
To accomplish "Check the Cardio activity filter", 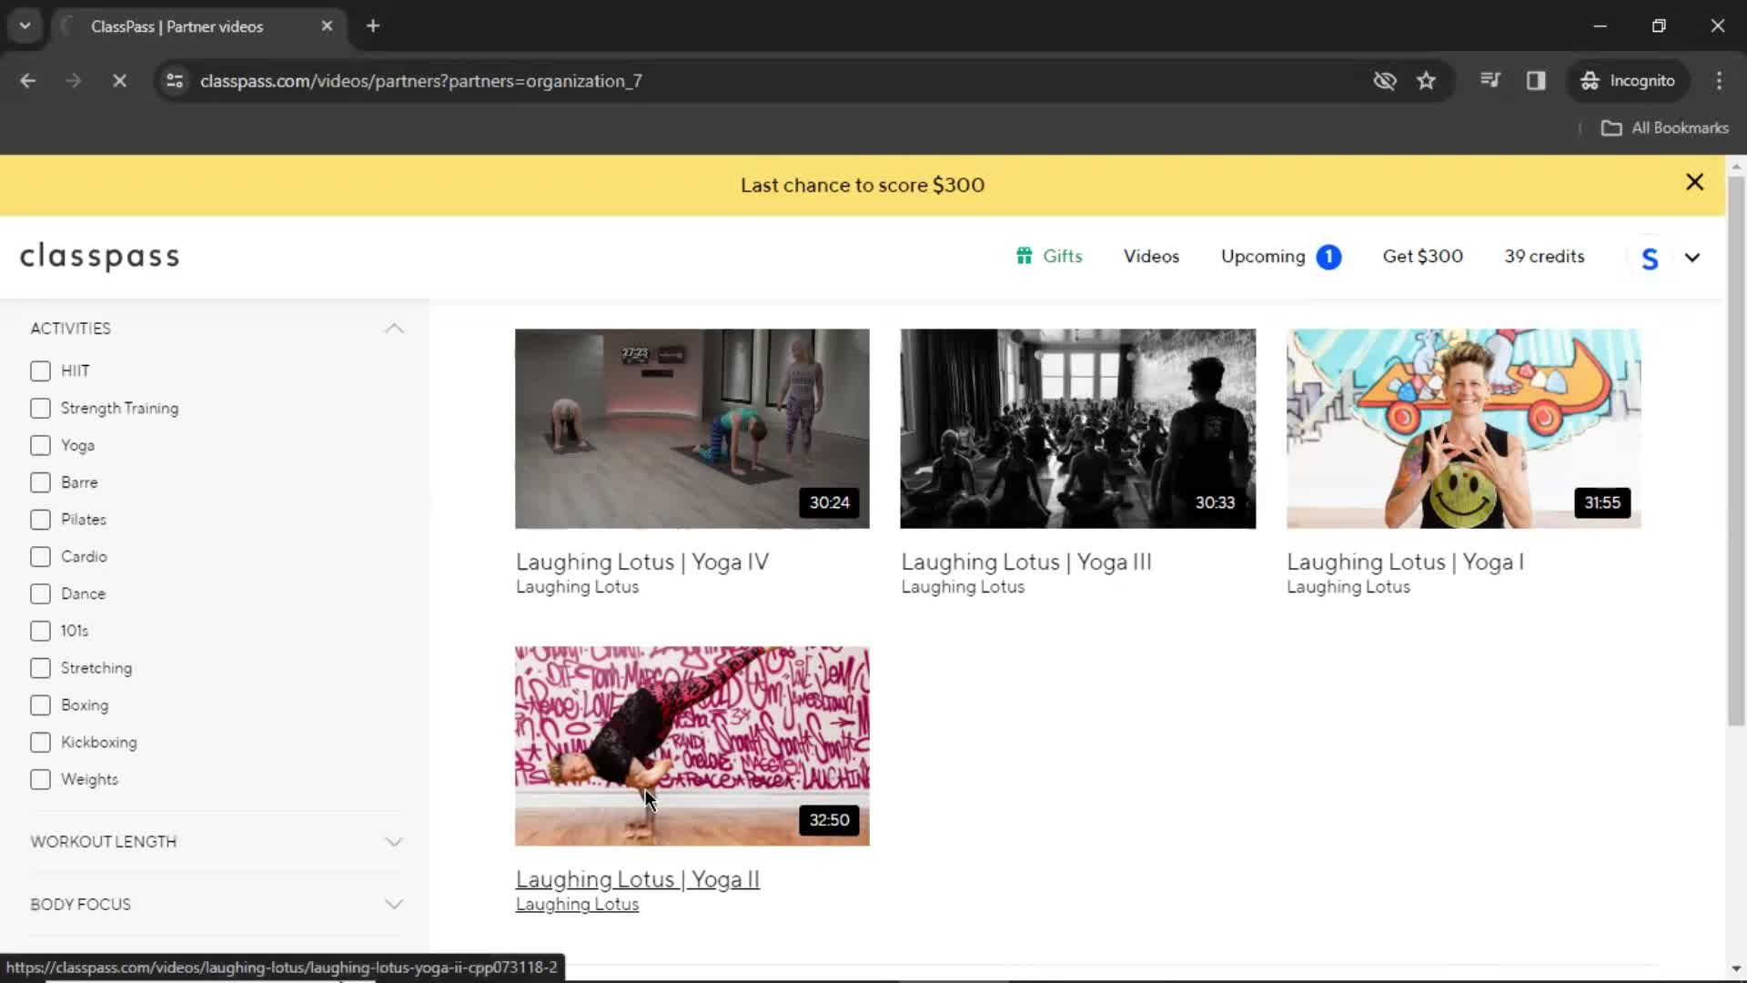I will coord(40,557).
